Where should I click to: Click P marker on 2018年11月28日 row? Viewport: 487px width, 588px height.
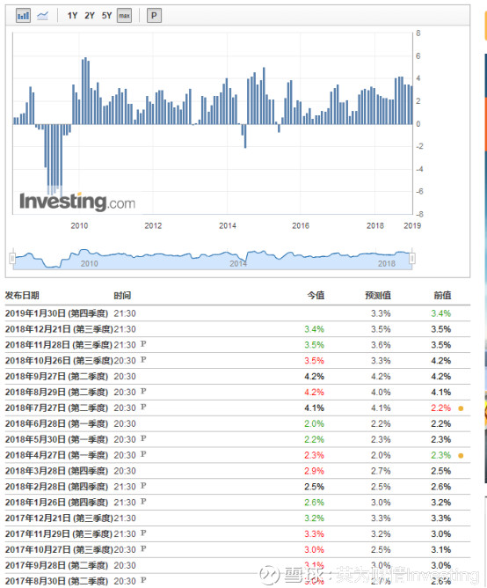click(x=143, y=344)
